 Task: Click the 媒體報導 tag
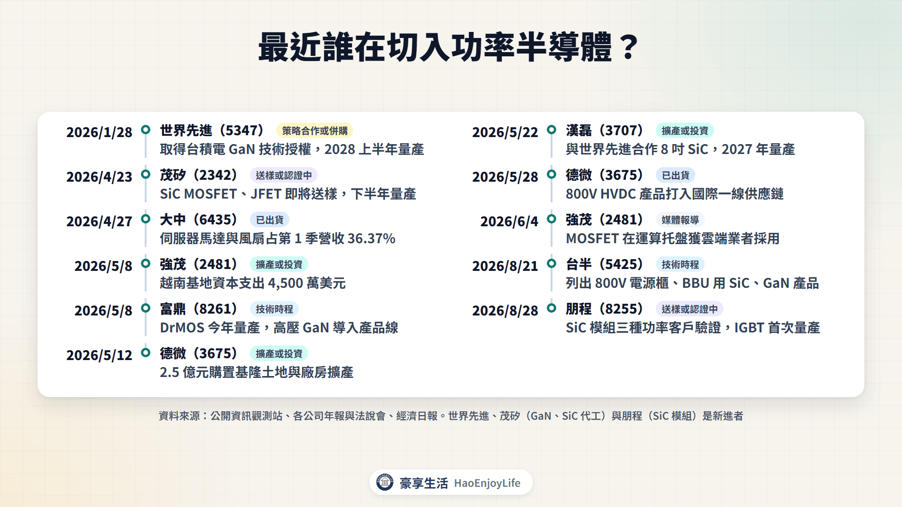680,220
